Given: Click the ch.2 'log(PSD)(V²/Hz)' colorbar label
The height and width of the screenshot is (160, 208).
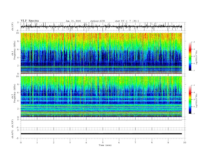Looking at the screenshot, I should (196, 100).
